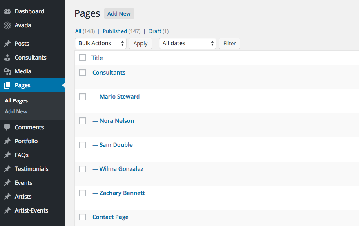The image size is (359, 226).
Task: Toggle the select-all checkbox beside Title
Action: tap(83, 58)
